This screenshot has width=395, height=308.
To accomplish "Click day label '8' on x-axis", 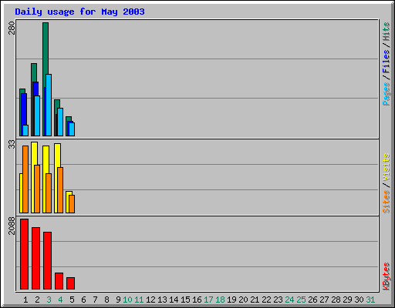I will coord(106,300).
